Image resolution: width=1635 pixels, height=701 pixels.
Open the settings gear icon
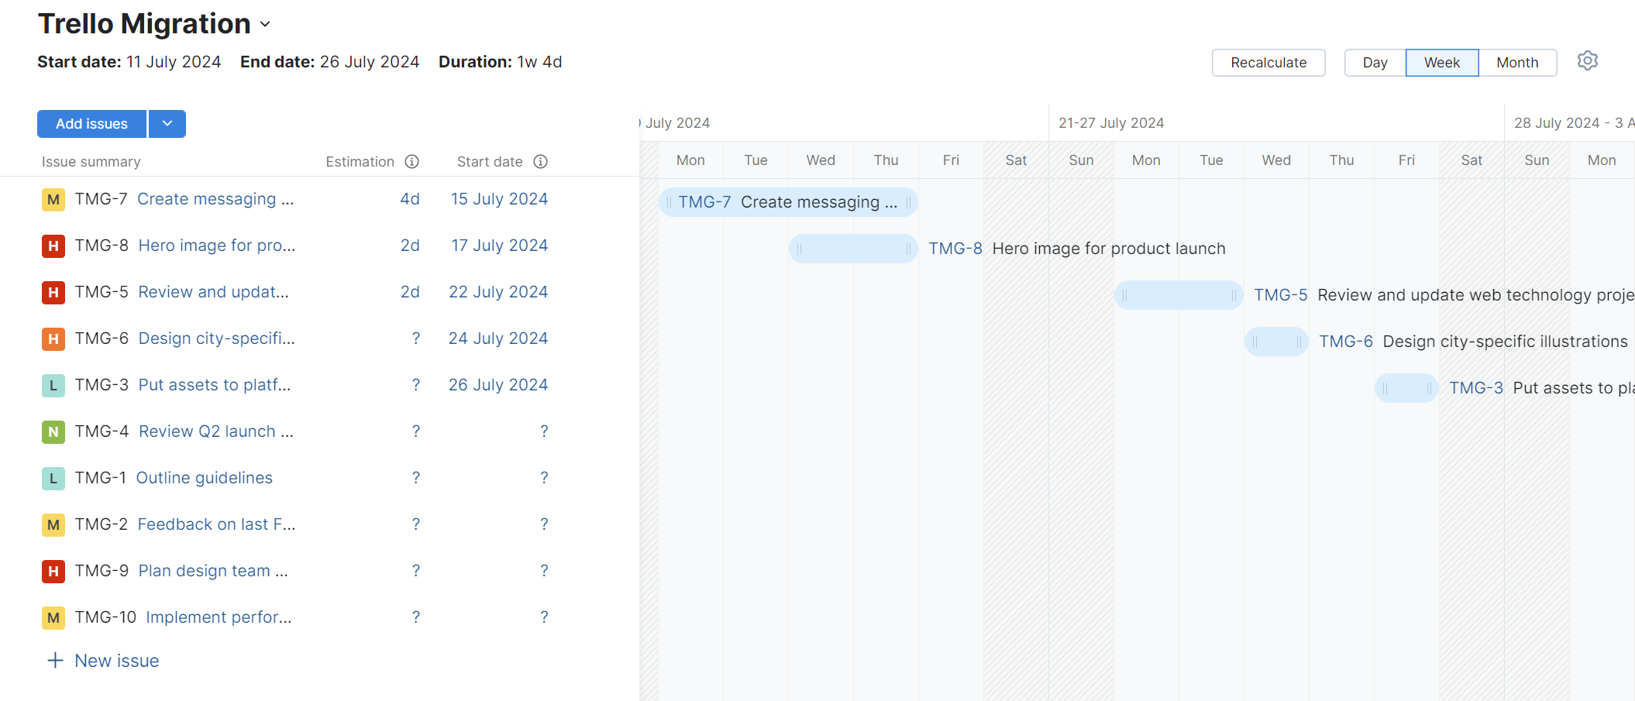[1587, 61]
